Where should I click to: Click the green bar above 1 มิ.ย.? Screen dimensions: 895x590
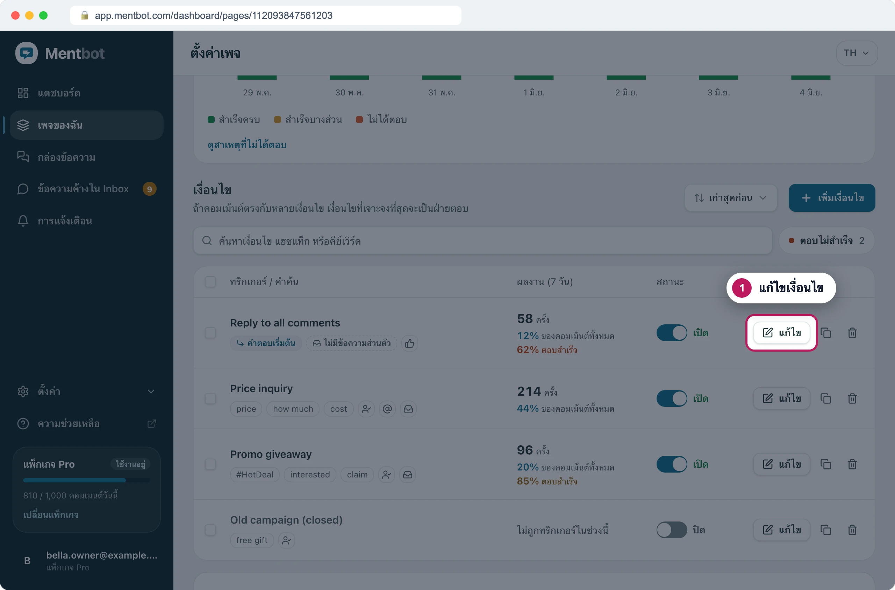pos(534,78)
